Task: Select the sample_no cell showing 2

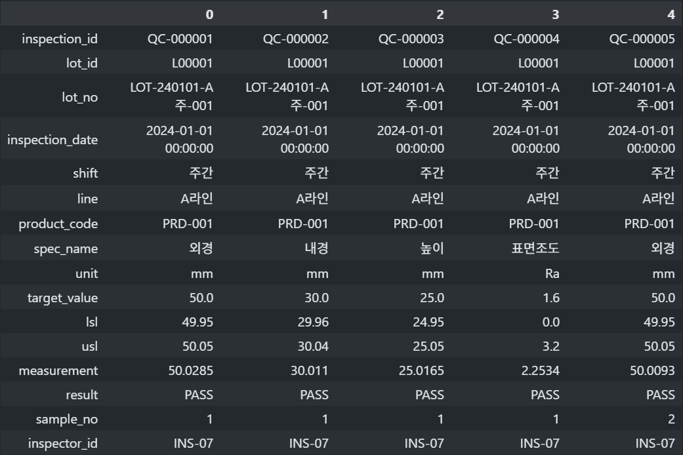Action: [671, 419]
